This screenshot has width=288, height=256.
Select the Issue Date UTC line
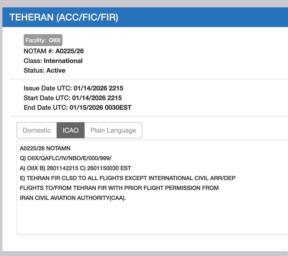[73, 88]
